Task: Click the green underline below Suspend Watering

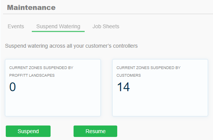Action: (x=58, y=31)
